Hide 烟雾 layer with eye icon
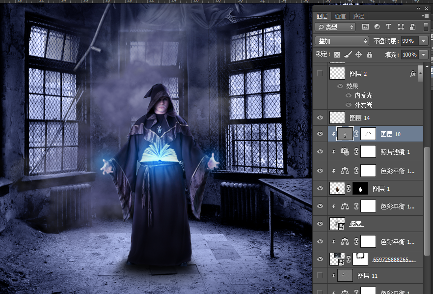The width and height of the screenshot is (433, 294). coord(320,224)
